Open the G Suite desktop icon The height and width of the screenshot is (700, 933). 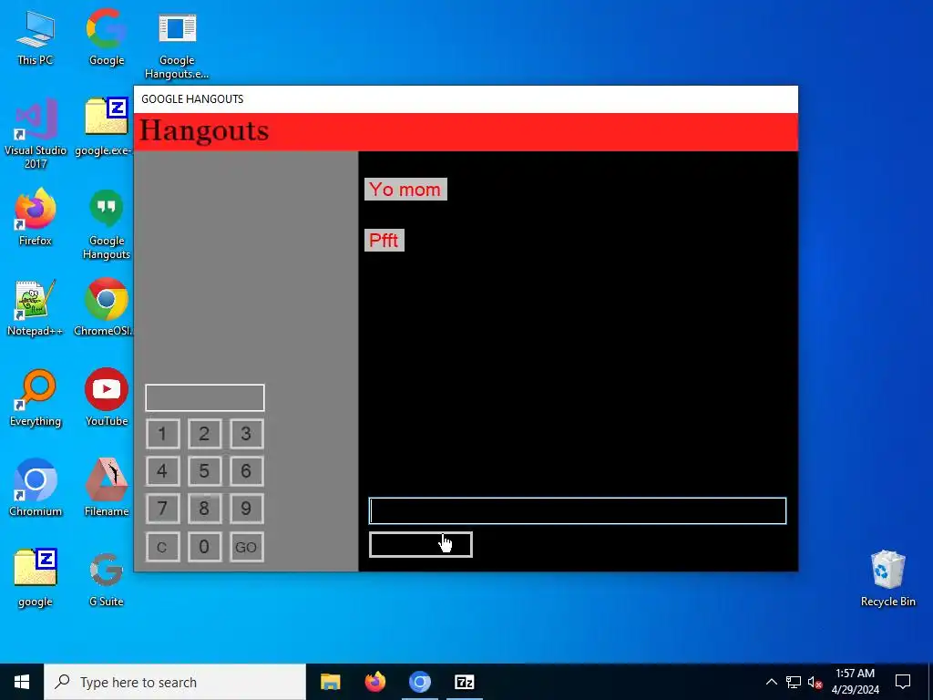[107, 579]
